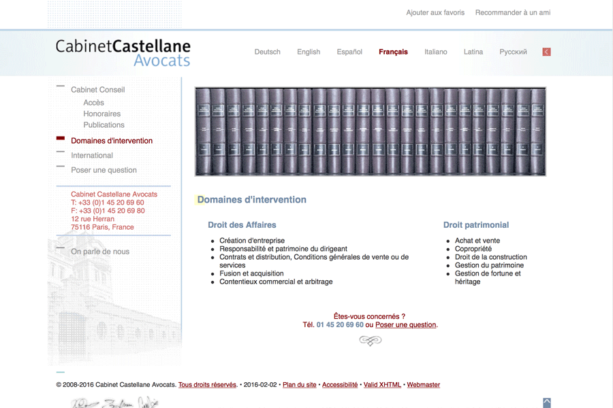Click the decorative swirl ornament below the phone number
Screen dimensions: 613x408
pos(370,341)
